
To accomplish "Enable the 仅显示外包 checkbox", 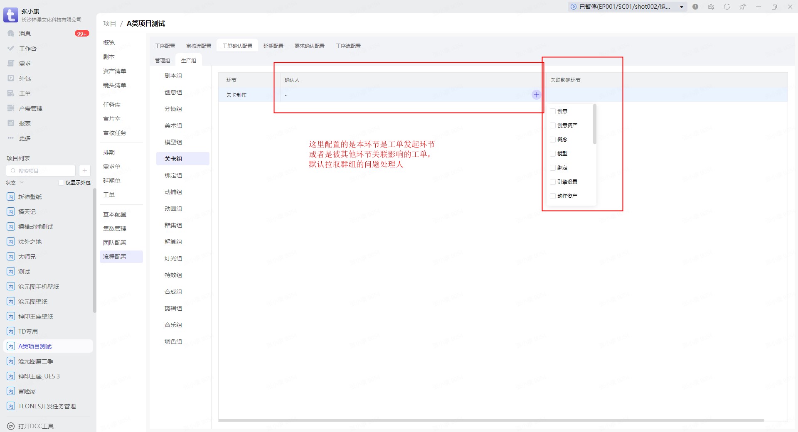I will point(61,183).
